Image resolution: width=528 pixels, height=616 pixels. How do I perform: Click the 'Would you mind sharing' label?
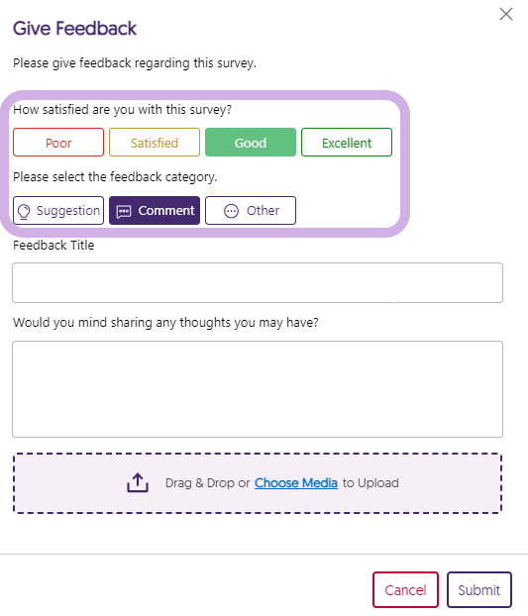165,323
